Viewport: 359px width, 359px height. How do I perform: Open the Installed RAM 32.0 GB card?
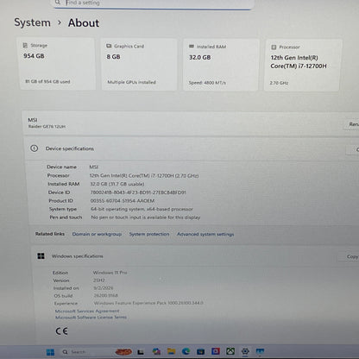click(221, 65)
